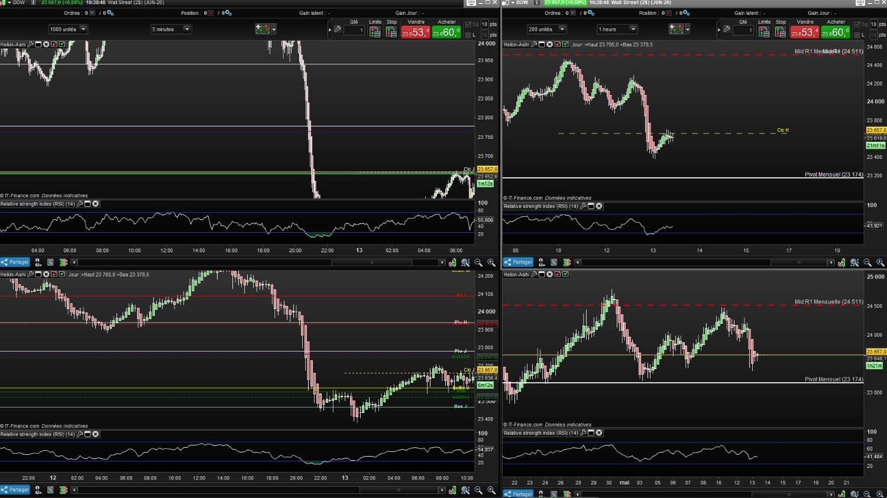Click the left scroll arrow under top-left chart
This screenshot has width=887, height=498.
tap(74, 262)
